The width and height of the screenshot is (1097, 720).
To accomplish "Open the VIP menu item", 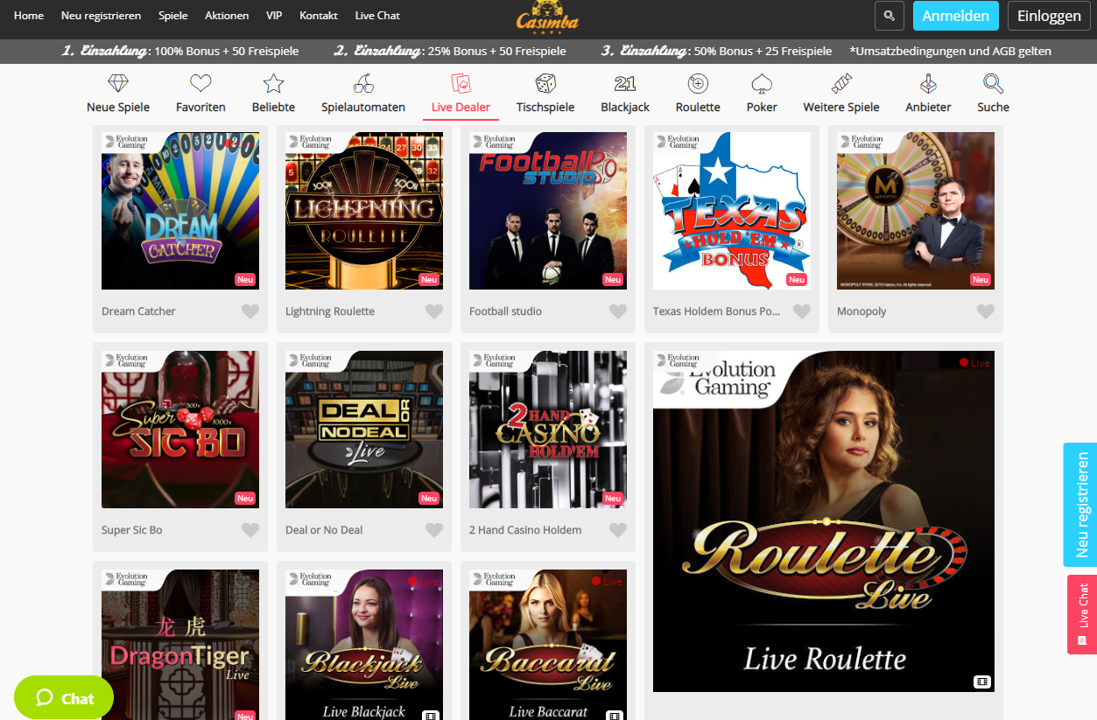I will click(x=274, y=16).
